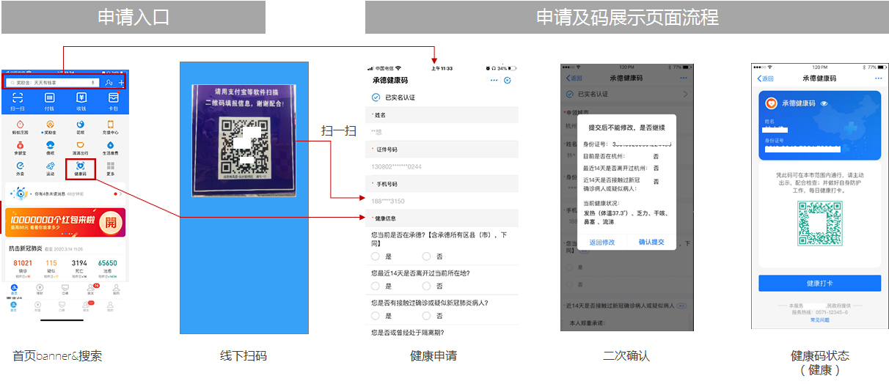Open 生活缴费 app icon
The width and height of the screenshot is (889, 384).
pos(112,147)
